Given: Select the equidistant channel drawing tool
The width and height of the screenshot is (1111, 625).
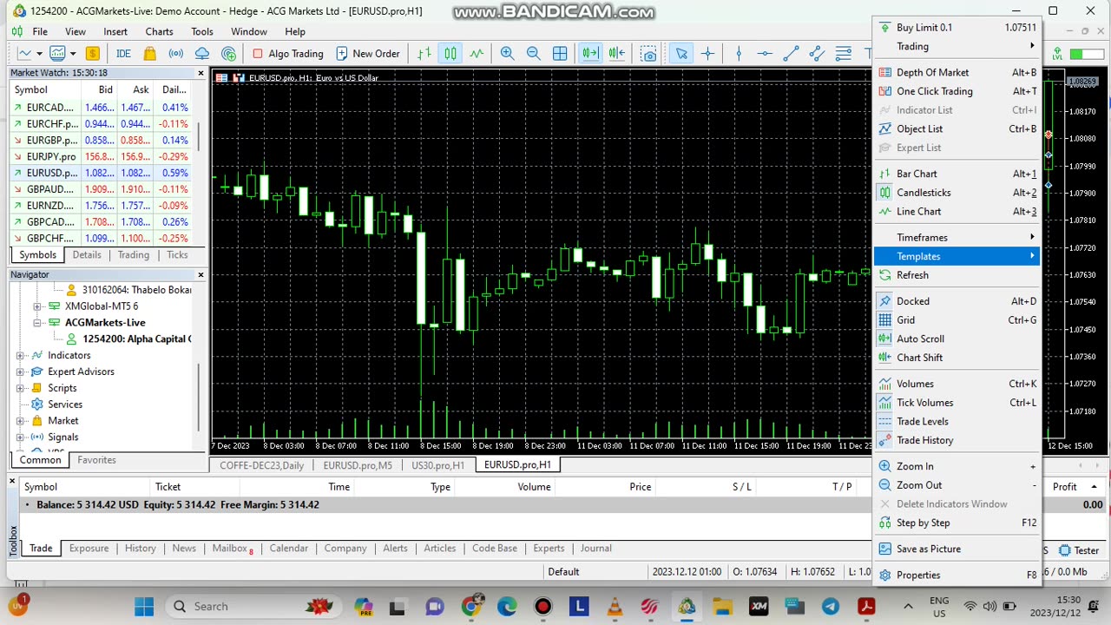Looking at the screenshot, I should pos(817,53).
